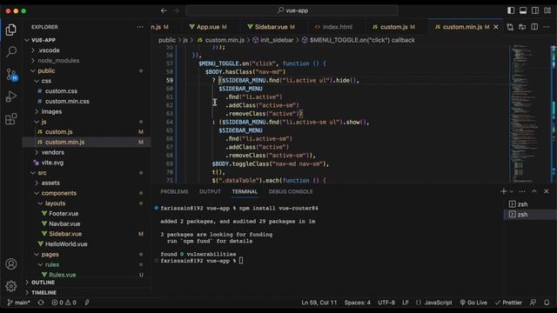
Task: Open the Run and Debug view
Action: pyautogui.click(x=11, y=97)
